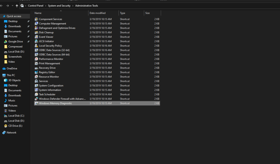Go up one folder level with up arrow

pos(17,6)
